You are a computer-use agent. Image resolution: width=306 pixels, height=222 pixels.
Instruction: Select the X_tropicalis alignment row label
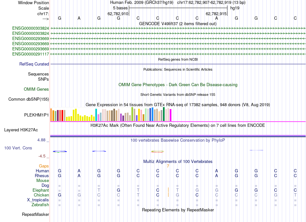point(38,200)
